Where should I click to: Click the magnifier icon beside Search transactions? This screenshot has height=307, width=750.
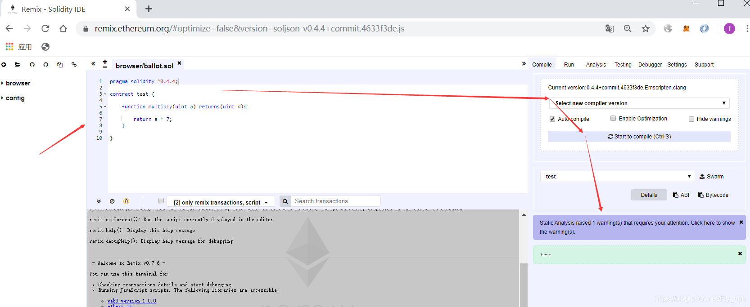pos(285,201)
